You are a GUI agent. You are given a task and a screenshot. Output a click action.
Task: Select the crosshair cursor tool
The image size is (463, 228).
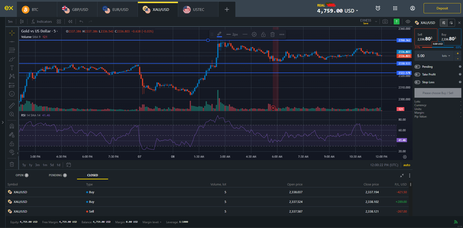pyautogui.click(x=12, y=32)
